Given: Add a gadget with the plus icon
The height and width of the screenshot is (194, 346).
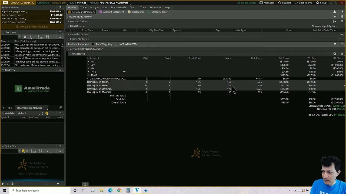Looking at the screenshot, I should 8,184.
